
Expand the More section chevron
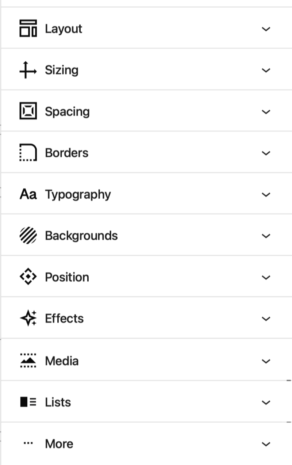point(266,444)
